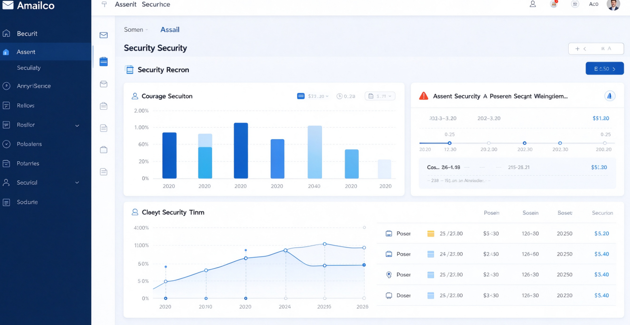Open the 3.71 calendar dropdown

pyautogui.click(x=380, y=96)
